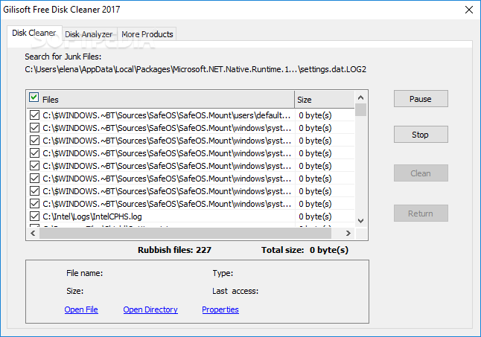Toggle the select-all Files header checkbox
The height and width of the screenshot is (337, 481).
click(x=34, y=97)
